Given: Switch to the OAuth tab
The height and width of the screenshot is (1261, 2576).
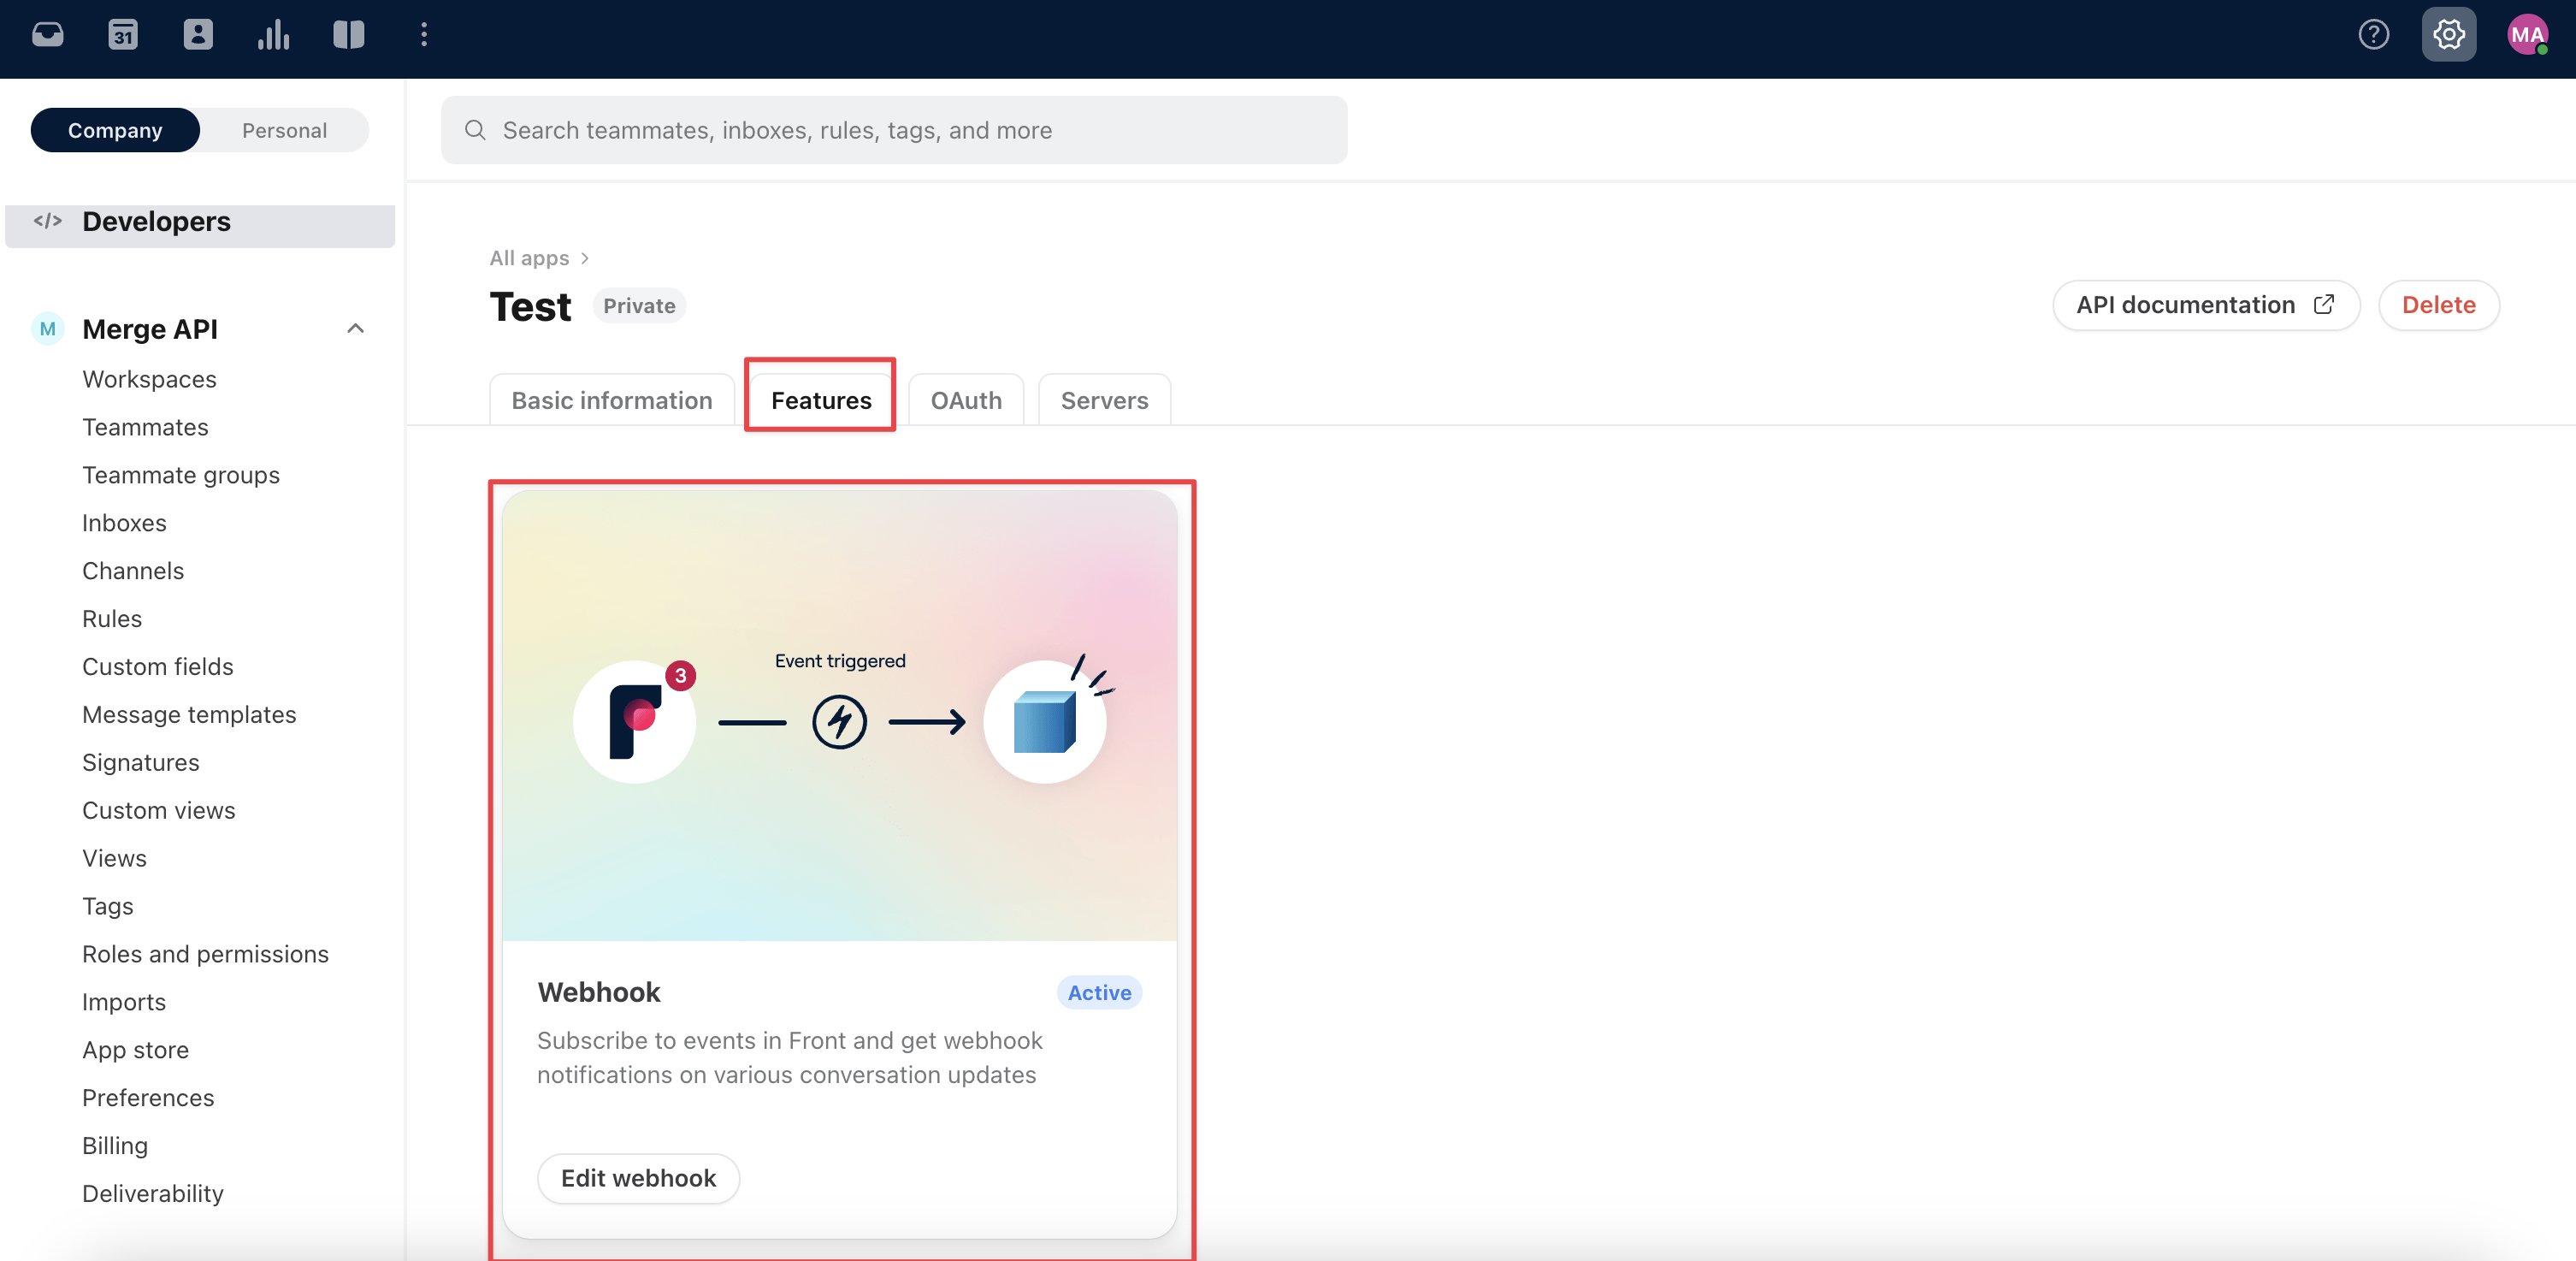Looking at the screenshot, I should pyautogui.click(x=965, y=400).
